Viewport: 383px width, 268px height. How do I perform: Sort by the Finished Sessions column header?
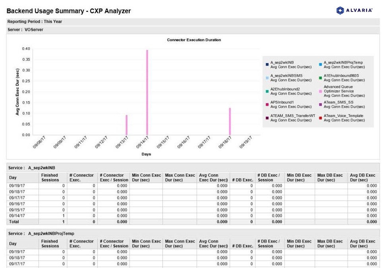[50, 177]
